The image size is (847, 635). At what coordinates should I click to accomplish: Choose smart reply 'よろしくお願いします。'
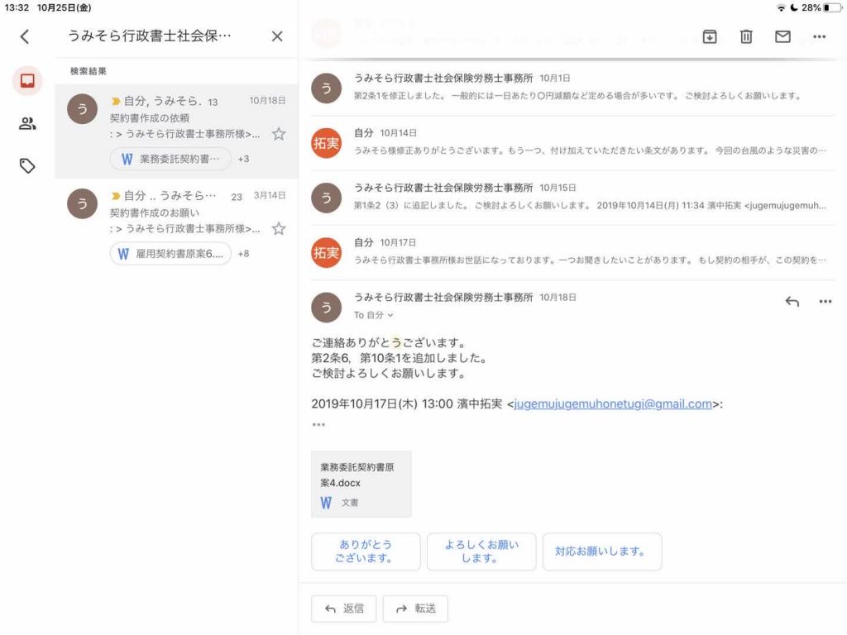481,551
